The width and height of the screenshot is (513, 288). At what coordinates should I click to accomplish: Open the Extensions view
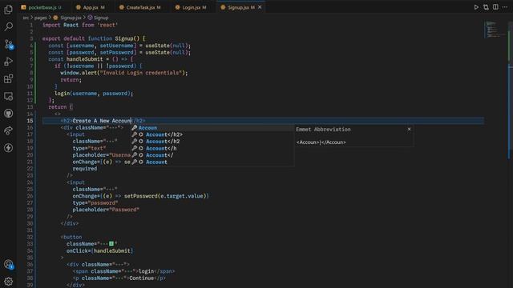point(9,78)
